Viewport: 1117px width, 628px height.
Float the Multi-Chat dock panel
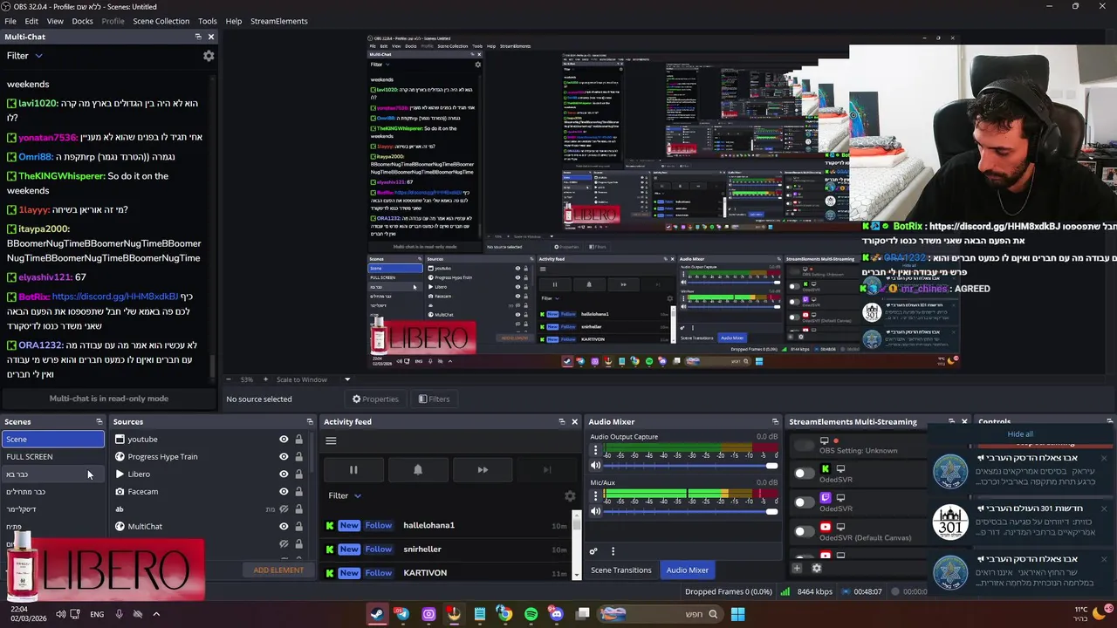pyautogui.click(x=198, y=37)
